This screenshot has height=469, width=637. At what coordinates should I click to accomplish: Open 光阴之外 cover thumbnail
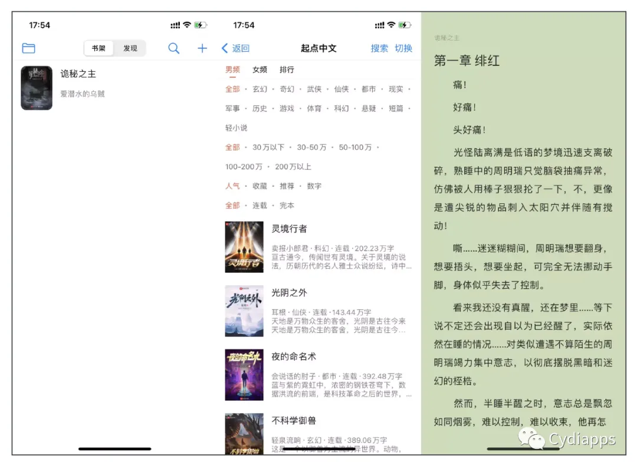(244, 311)
